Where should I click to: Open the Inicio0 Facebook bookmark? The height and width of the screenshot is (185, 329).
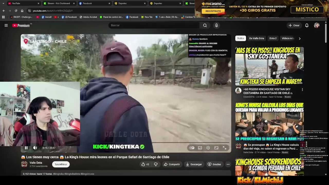point(47,17)
